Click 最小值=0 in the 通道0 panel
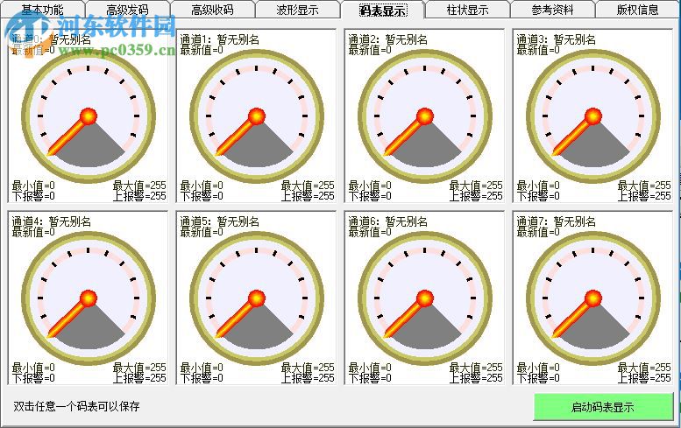The image size is (681, 428). coord(33,186)
